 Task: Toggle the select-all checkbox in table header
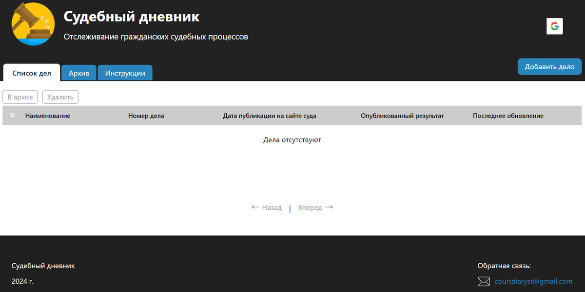click(13, 116)
